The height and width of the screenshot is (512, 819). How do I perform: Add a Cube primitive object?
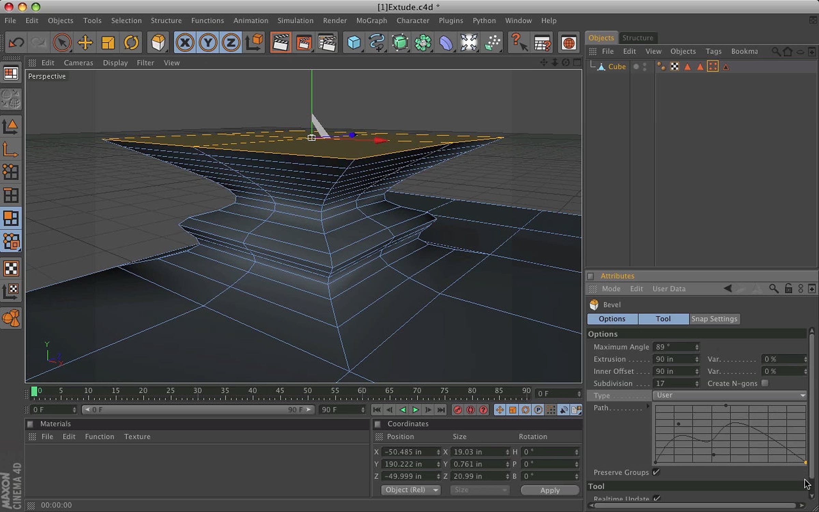[x=354, y=43]
